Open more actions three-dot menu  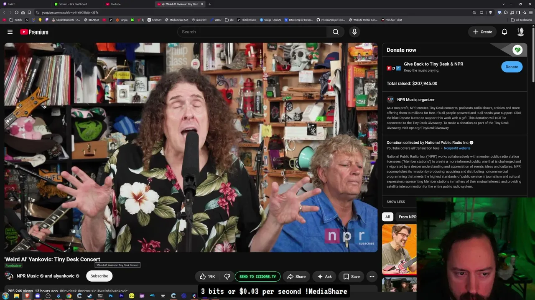pos(372,276)
